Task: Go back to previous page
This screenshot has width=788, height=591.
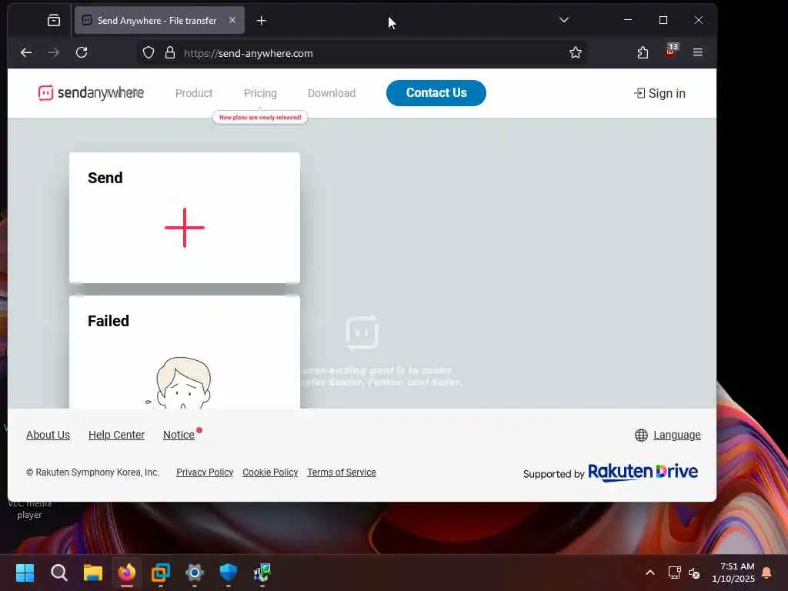Action: (x=26, y=52)
